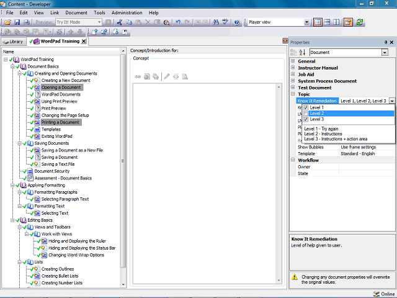Open the Try It! Mode preview dropdown

click(x=99, y=22)
